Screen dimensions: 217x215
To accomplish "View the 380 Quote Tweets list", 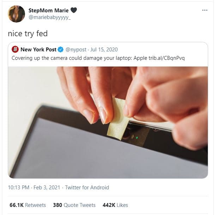I will [74, 205].
